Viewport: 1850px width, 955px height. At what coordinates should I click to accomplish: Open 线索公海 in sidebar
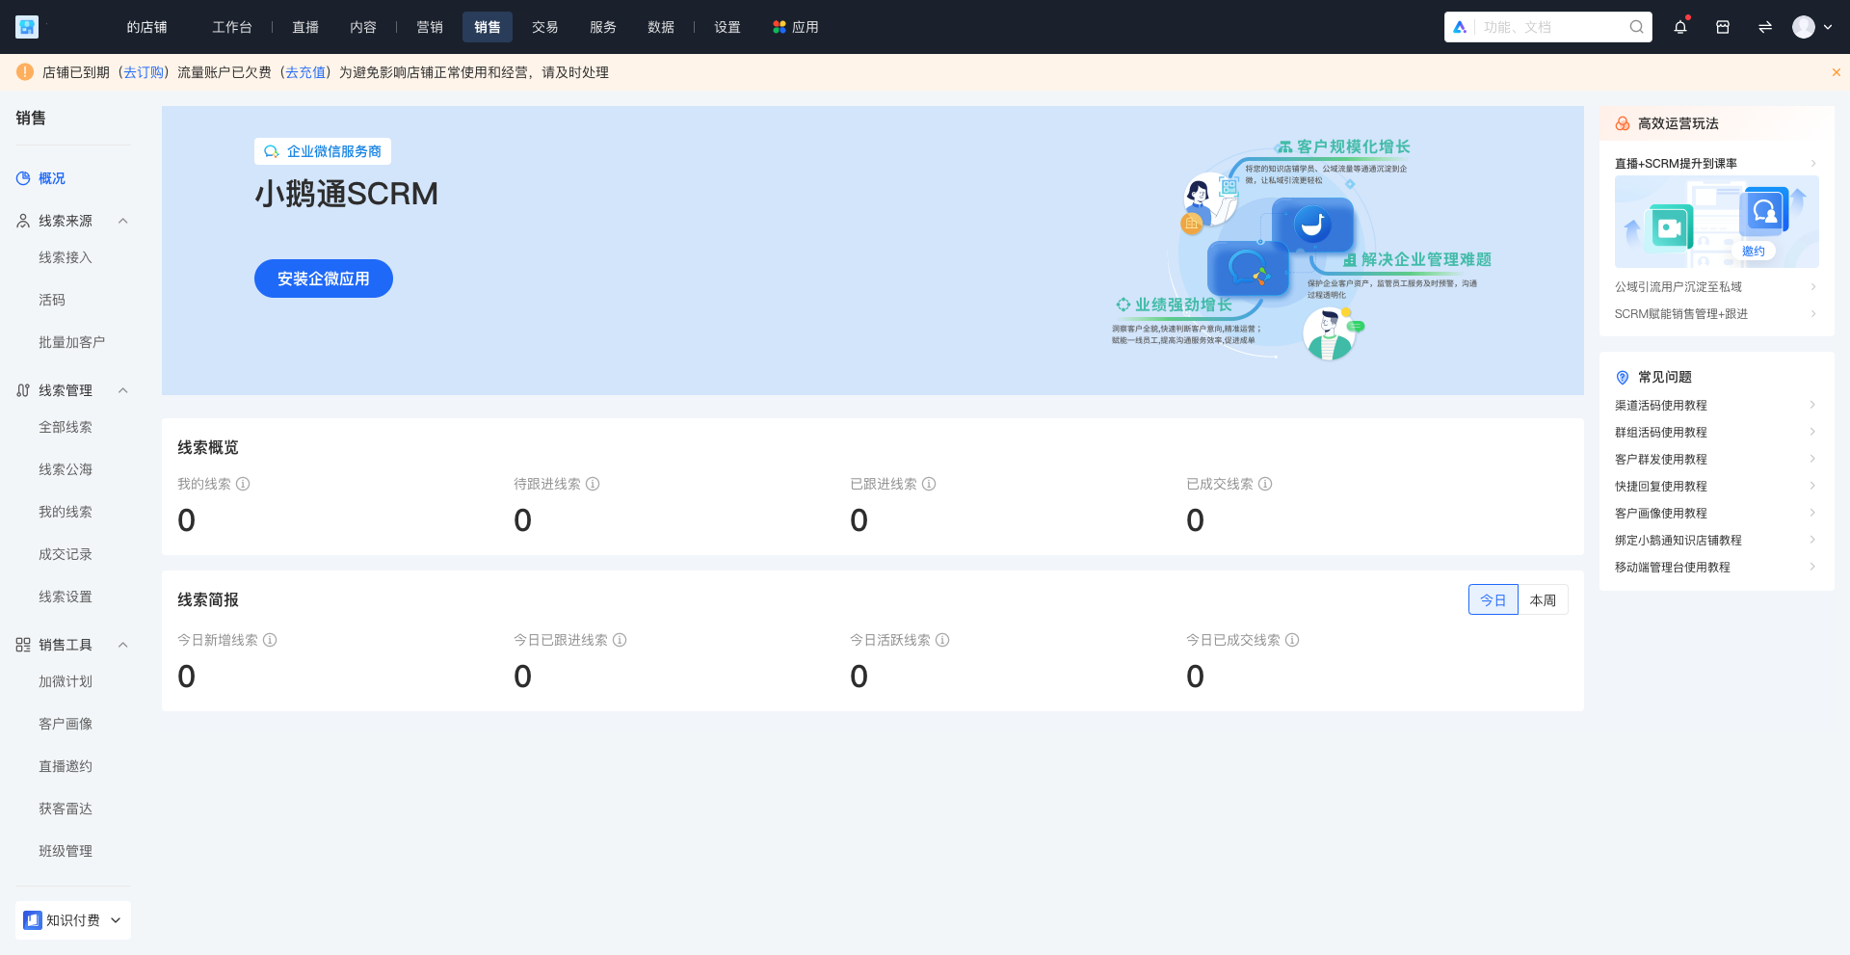point(66,469)
